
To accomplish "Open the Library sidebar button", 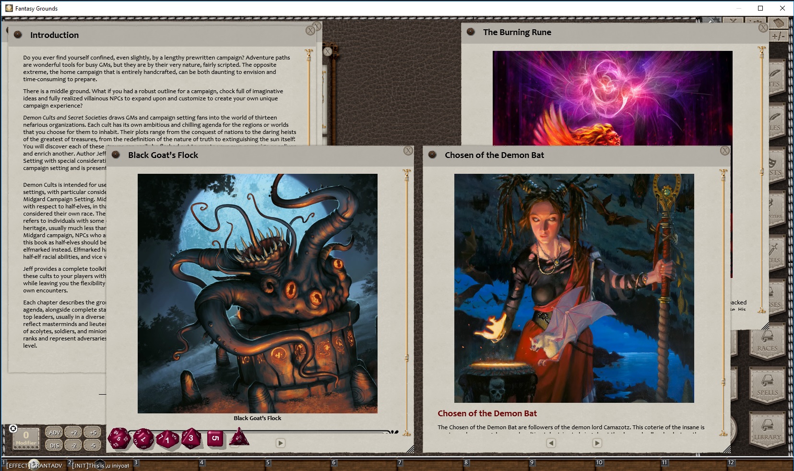I will click(767, 429).
